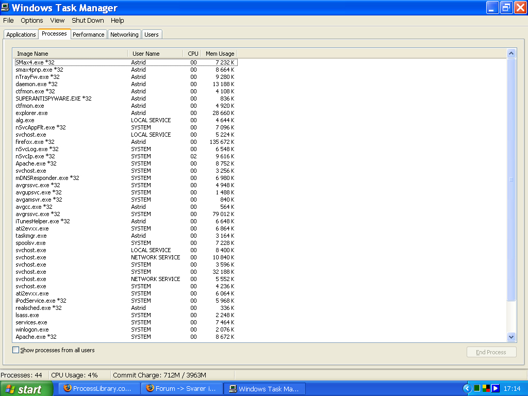Viewport: 528px width, 396px height.
Task: Click the Task Manager title bar icon
Action: [5, 7]
